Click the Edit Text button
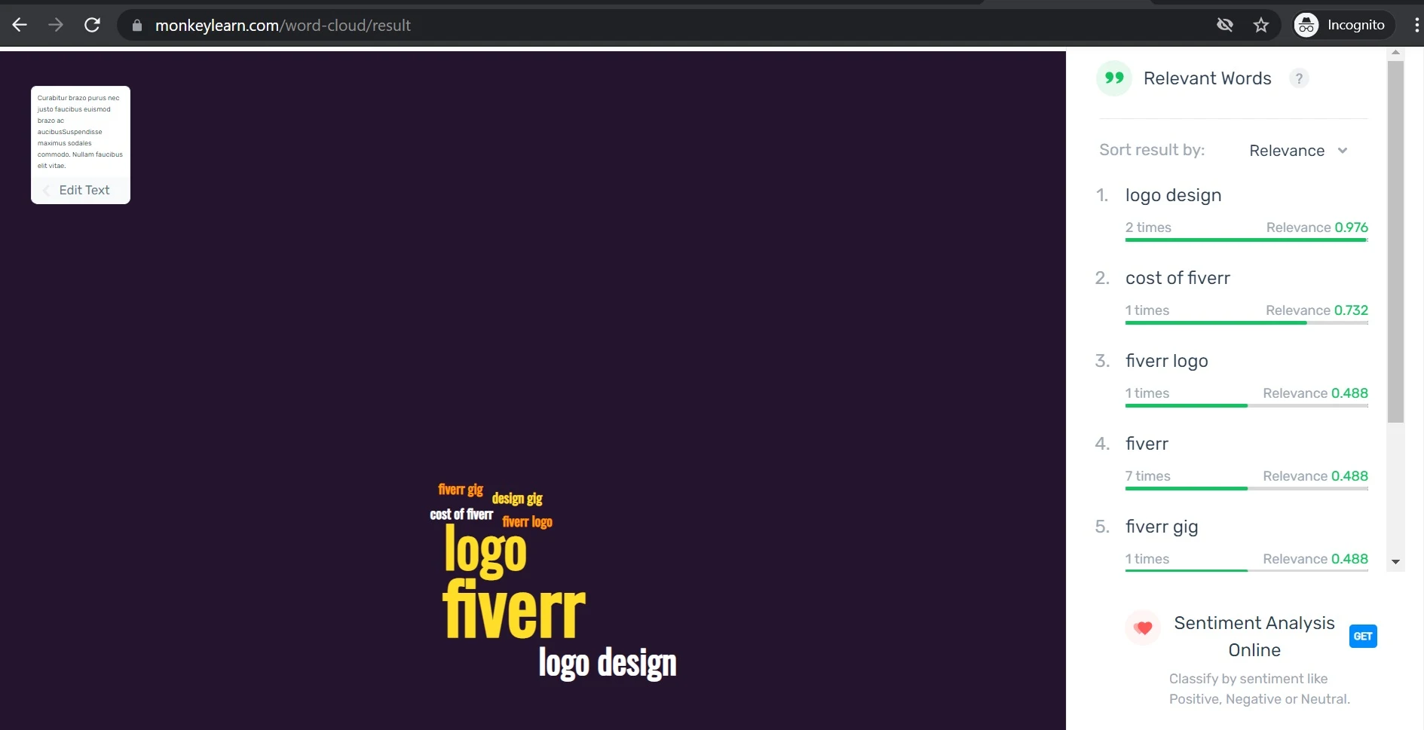1424x730 pixels. 81,190
